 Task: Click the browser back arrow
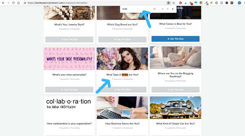tap(3, 3)
